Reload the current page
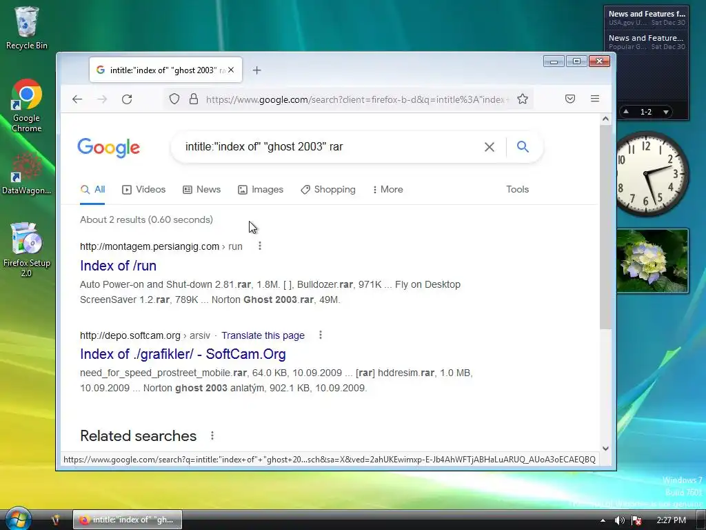Image resolution: width=706 pixels, height=530 pixels. (127, 99)
